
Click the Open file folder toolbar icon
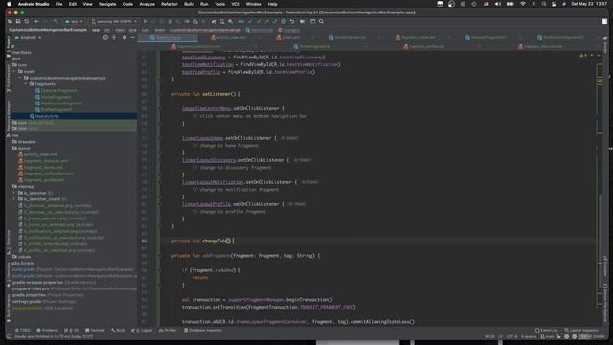(x=10, y=21)
